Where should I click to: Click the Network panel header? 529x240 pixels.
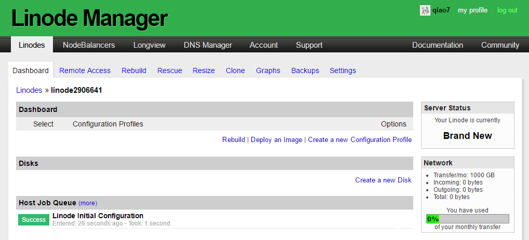click(x=468, y=163)
